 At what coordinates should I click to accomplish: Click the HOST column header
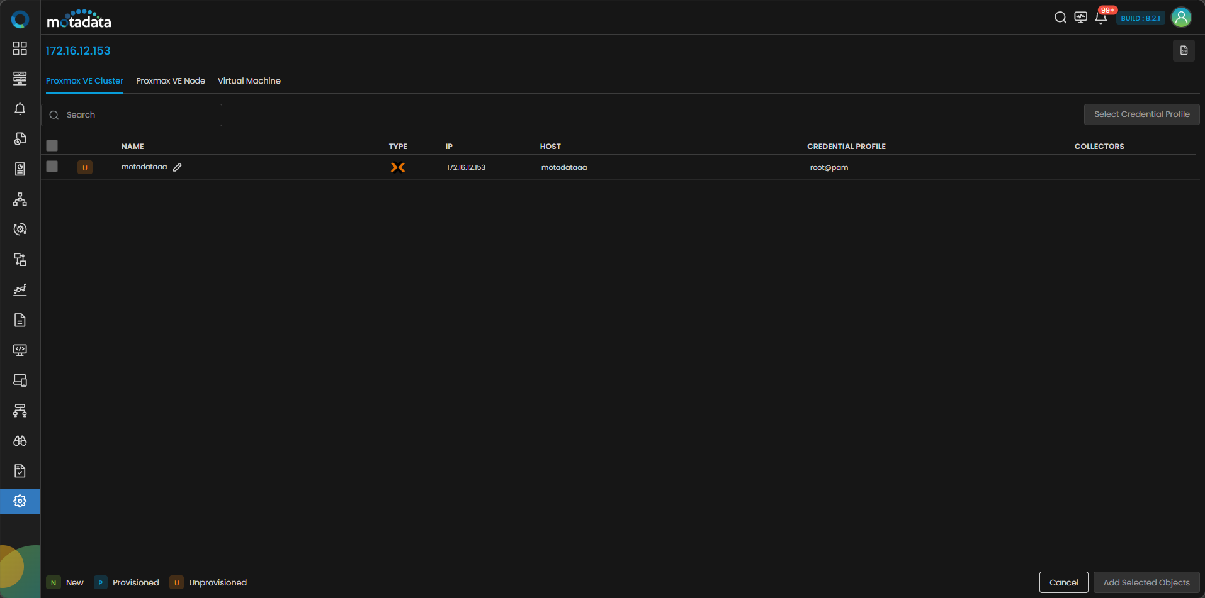(x=550, y=147)
